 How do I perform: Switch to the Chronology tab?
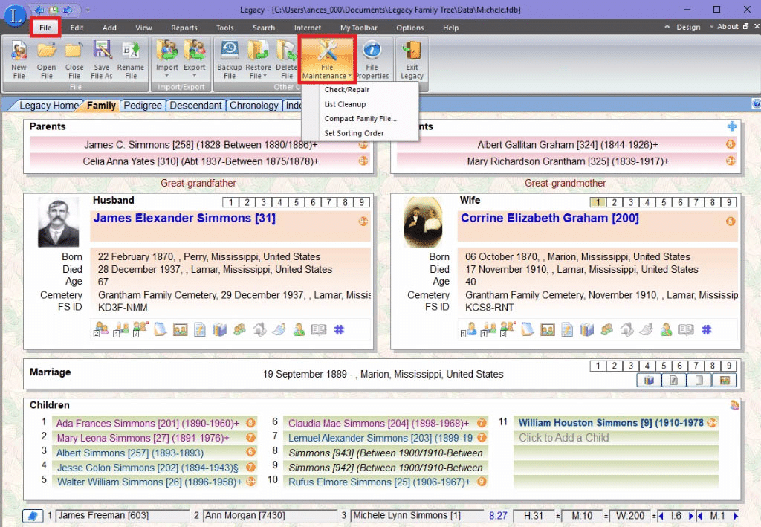pos(254,106)
